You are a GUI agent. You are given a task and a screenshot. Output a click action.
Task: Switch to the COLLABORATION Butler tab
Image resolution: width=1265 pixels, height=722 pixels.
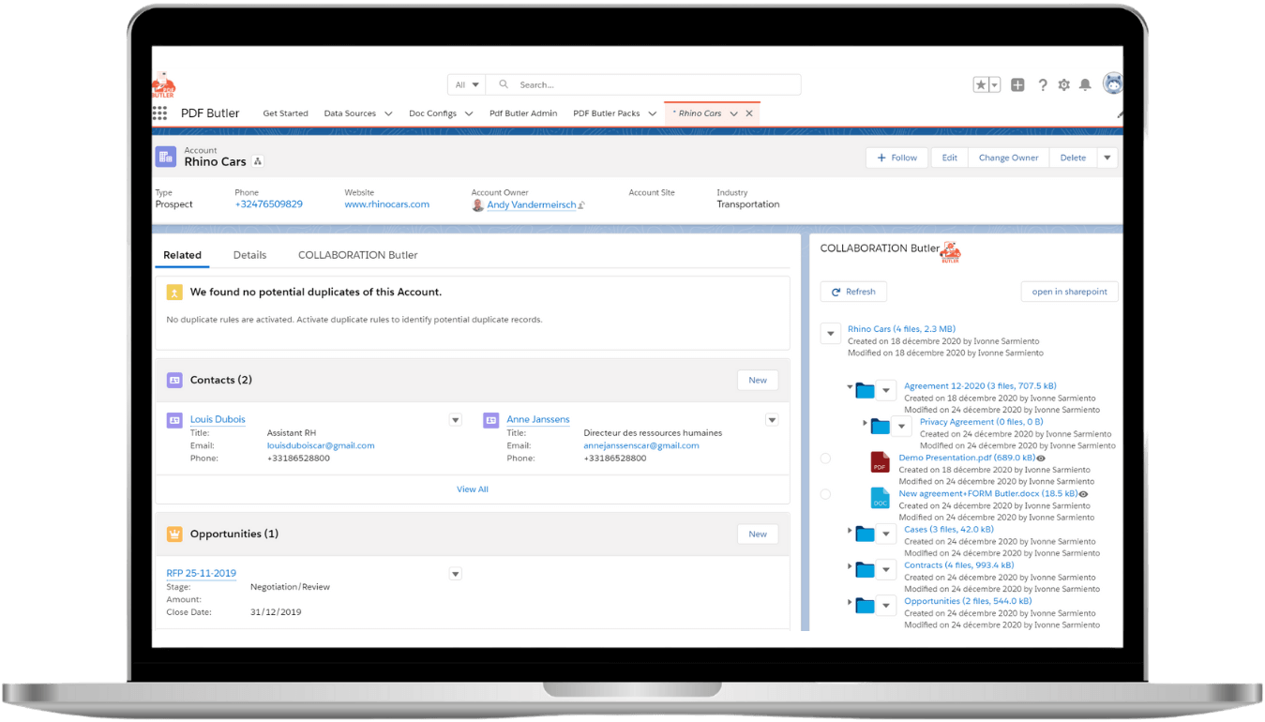(357, 255)
